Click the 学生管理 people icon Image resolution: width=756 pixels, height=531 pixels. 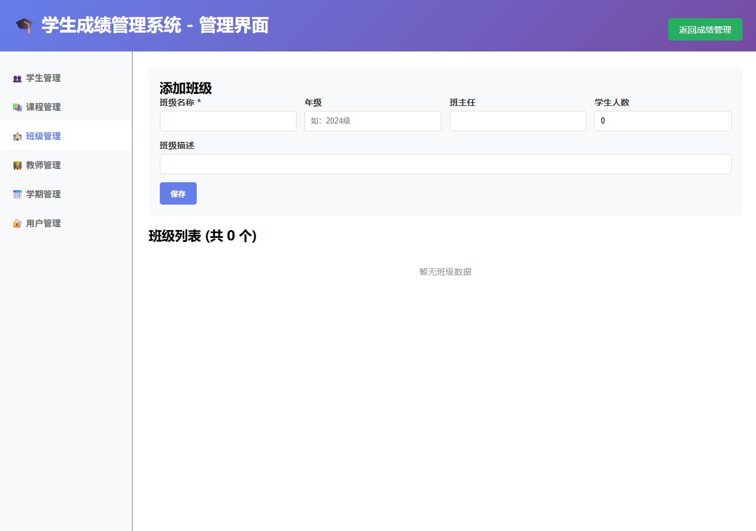[17, 78]
